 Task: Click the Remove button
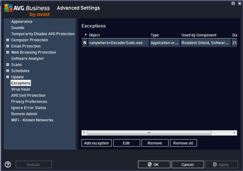(155, 143)
